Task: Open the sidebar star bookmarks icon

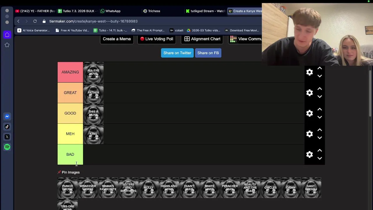Action: coord(7,45)
